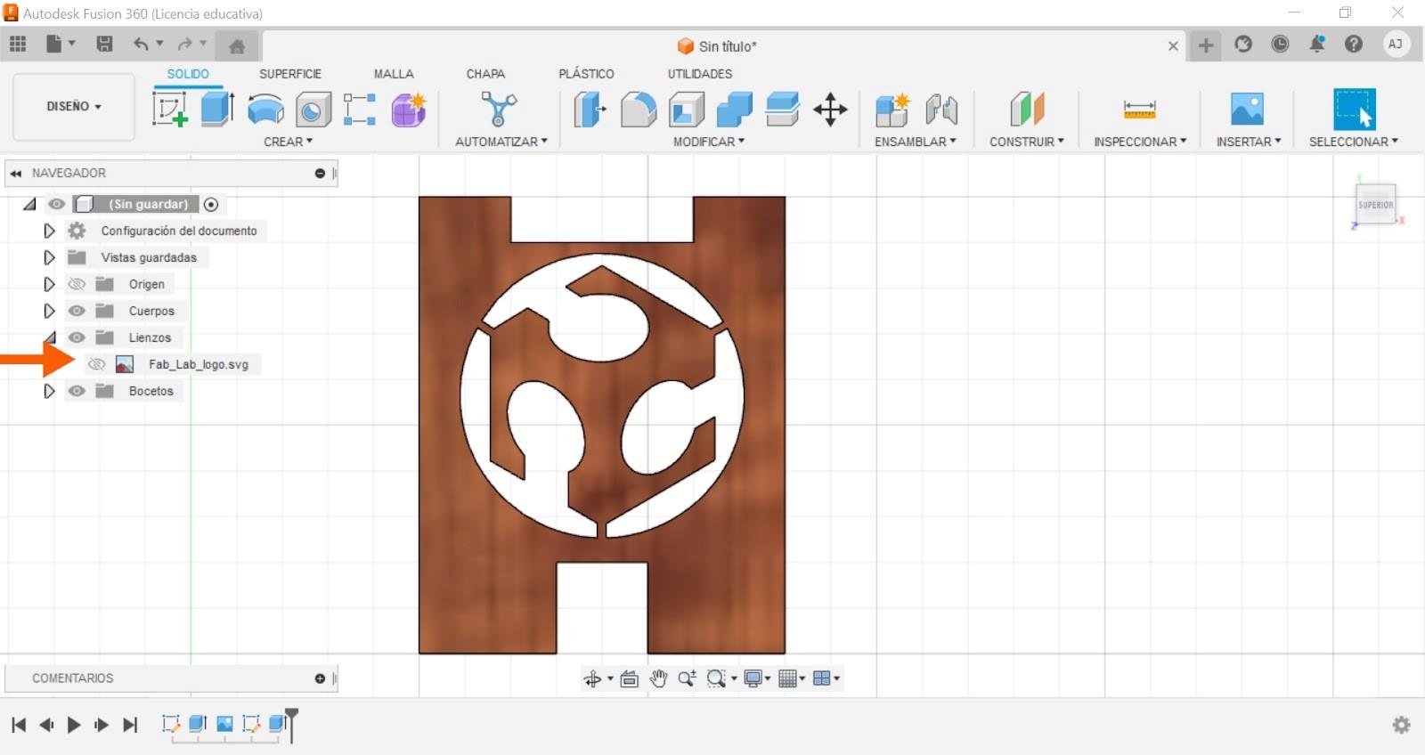Open a new design tab with plus
Screen dimensions: 1425x755
[1206, 45]
